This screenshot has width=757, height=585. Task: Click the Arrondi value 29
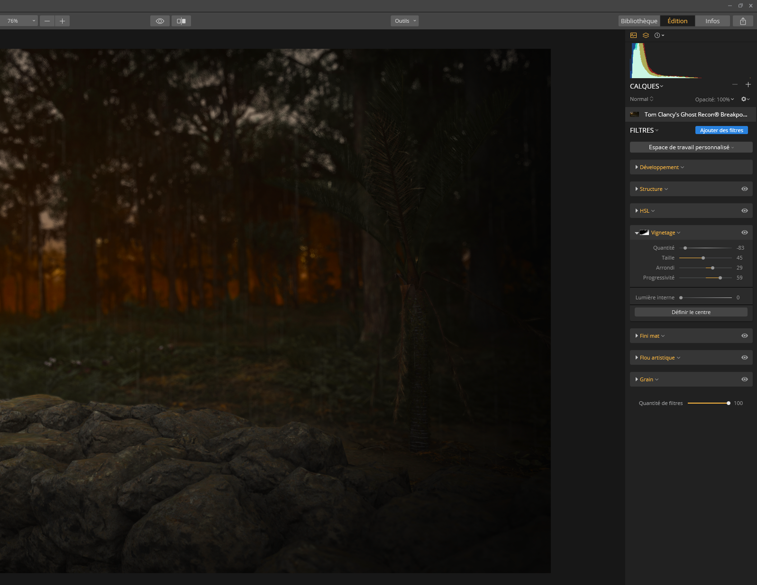[739, 268]
